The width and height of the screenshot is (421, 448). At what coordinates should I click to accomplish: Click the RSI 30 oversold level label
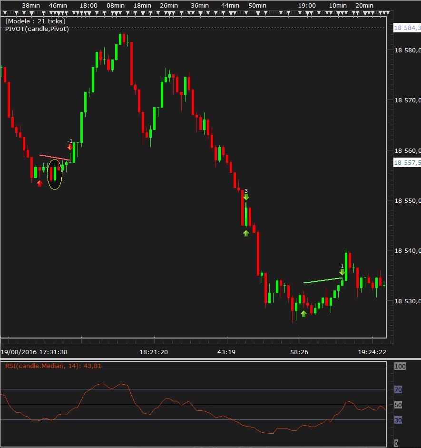[x=398, y=420]
